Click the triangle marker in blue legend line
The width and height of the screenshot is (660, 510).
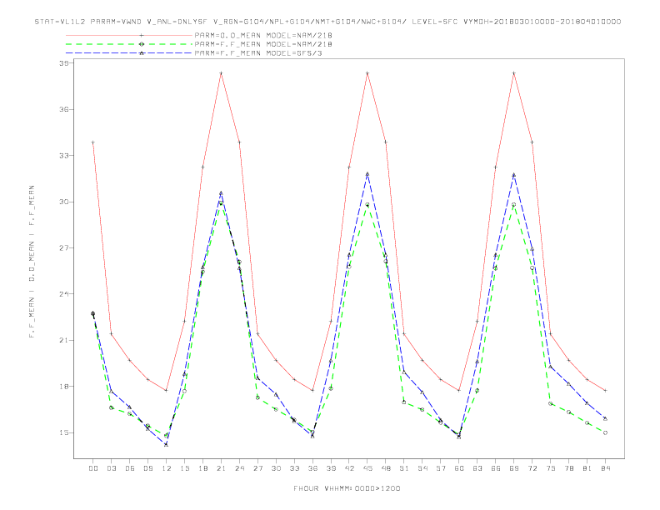click(142, 53)
